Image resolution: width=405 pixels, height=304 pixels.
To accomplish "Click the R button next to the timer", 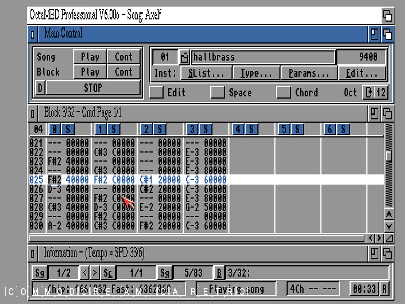I will [384, 289].
